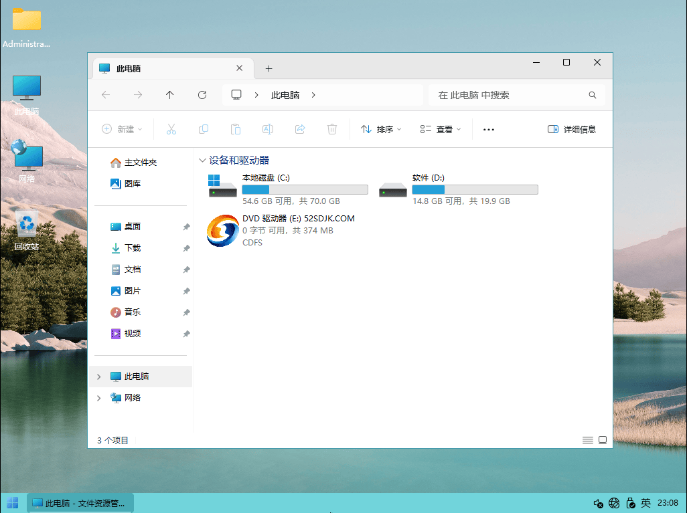Open 视频 in the sidebar

[126, 334]
